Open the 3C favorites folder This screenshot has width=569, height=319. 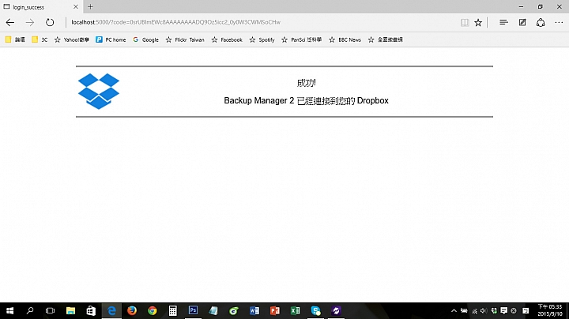pos(40,39)
